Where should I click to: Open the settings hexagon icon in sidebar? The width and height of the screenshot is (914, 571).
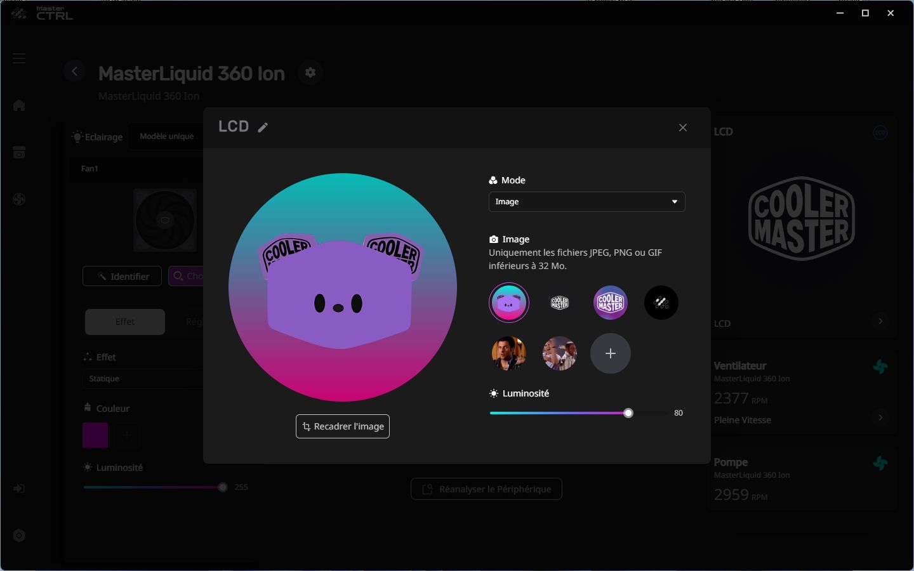19,535
